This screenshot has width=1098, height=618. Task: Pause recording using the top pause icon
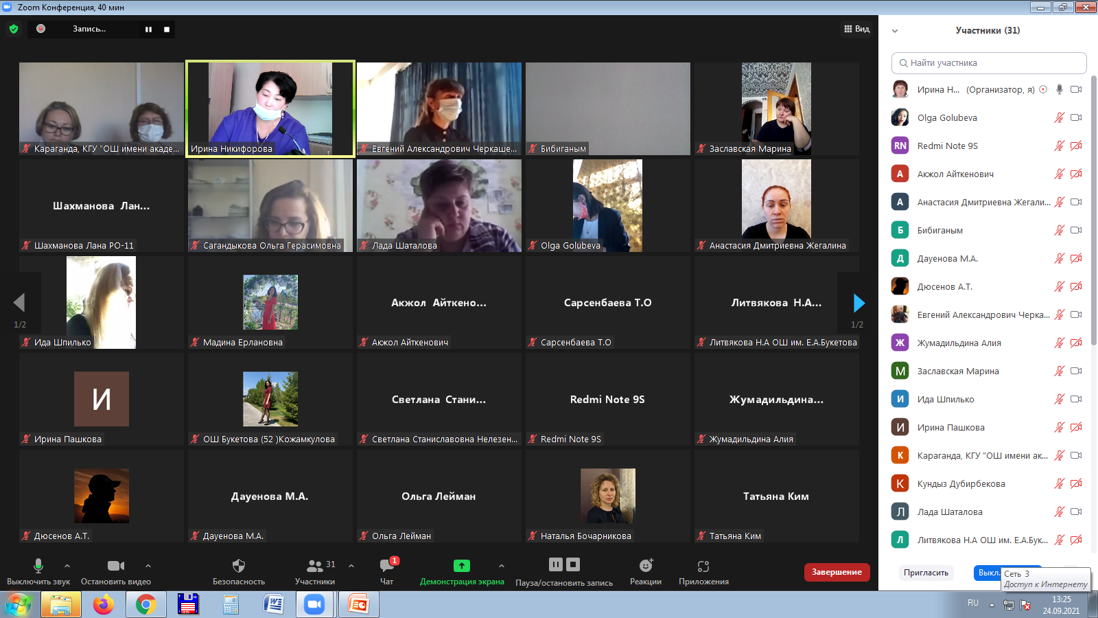[148, 29]
